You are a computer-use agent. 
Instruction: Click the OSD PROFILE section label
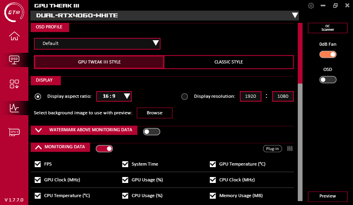coord(50,27)
